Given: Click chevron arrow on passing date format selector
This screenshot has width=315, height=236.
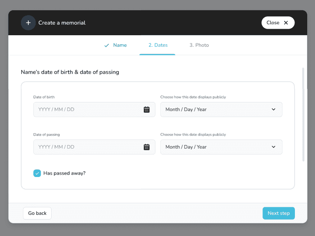Looking at the screenshot, I should (x=274, y=147).
